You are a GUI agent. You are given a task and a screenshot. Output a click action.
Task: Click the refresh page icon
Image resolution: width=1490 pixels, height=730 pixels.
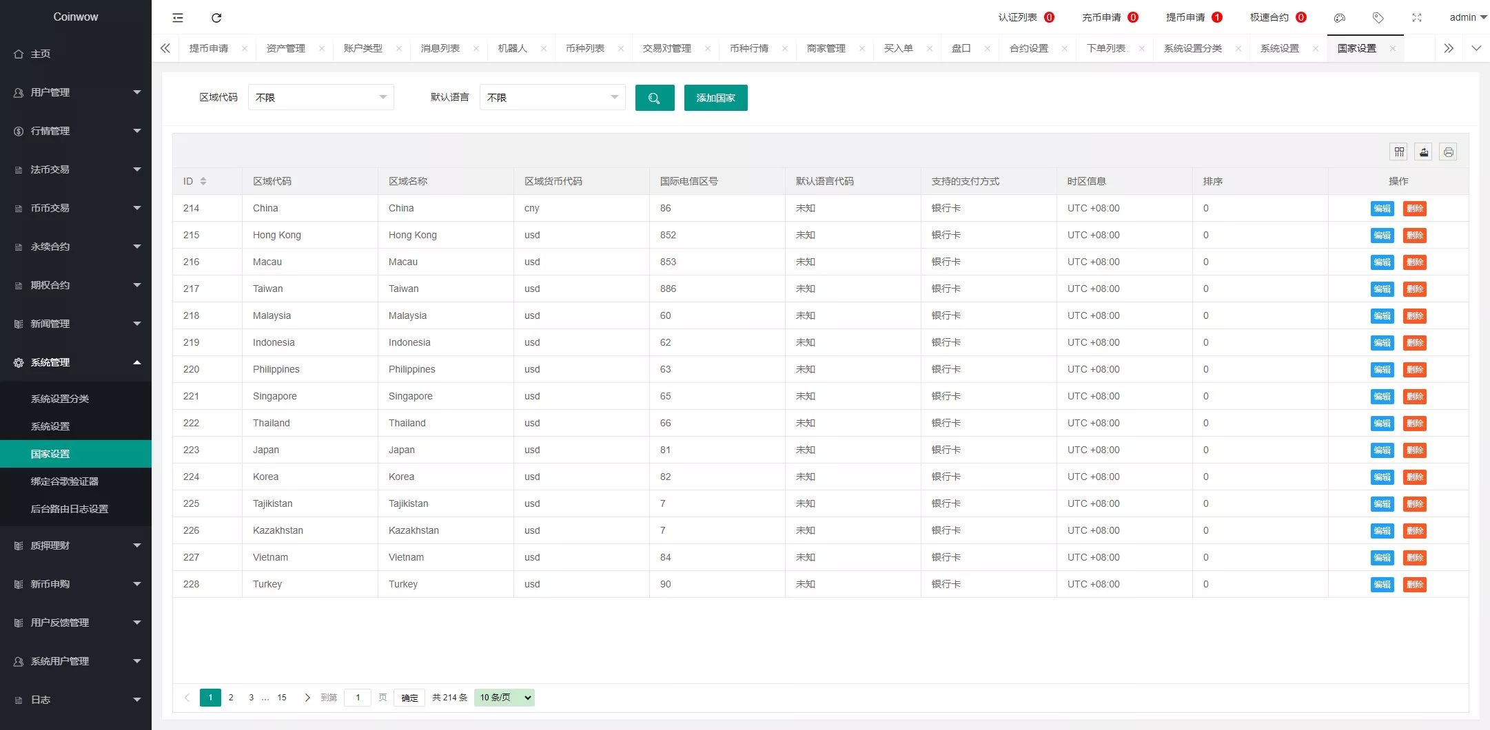click(x=216, y=18)
